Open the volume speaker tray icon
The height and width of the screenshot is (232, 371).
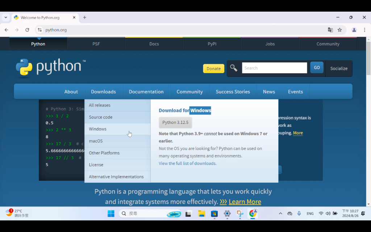pos(328,214)
